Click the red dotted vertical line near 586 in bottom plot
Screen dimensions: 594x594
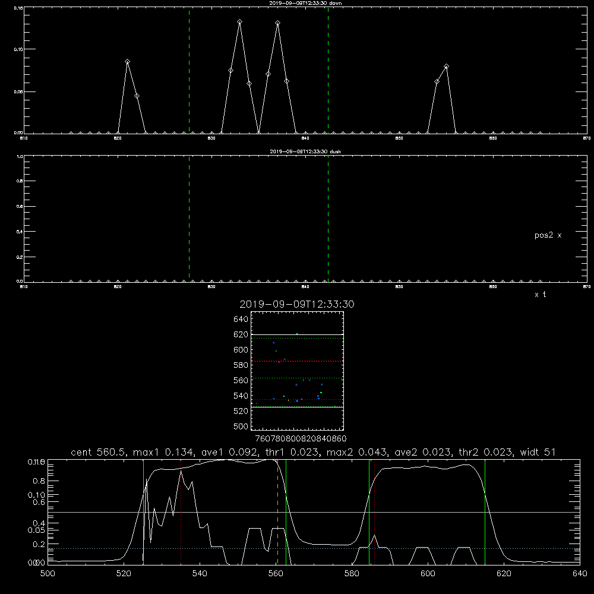click(x=375, y=512)
